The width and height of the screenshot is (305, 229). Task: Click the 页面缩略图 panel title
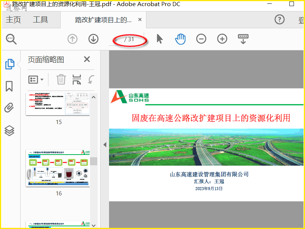(46, 60)
